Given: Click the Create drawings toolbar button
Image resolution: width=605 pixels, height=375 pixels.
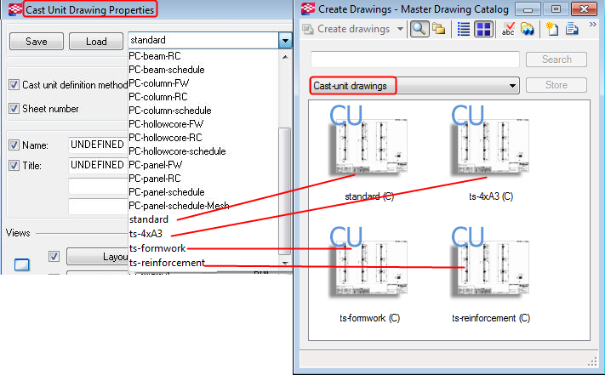Looking at the screenshot, I should pyautogui.click(x=353, y=29).
